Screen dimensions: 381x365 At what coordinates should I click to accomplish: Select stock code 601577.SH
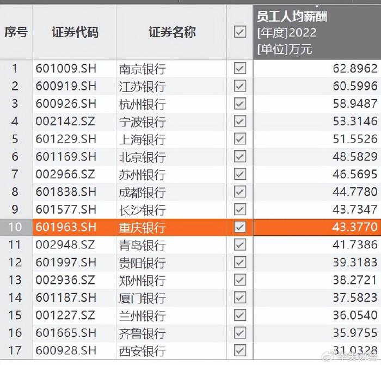66,209
